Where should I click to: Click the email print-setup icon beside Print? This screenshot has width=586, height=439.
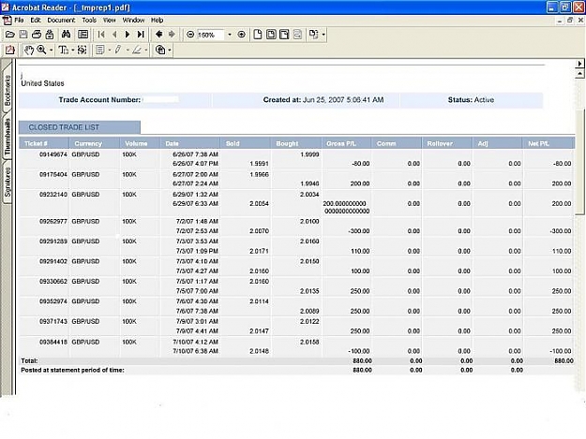click(50, 35)
